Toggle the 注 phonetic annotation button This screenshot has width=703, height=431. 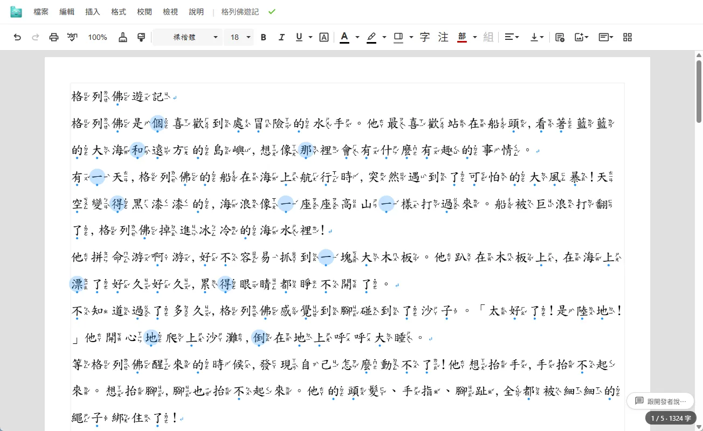(x=443, y=37)
